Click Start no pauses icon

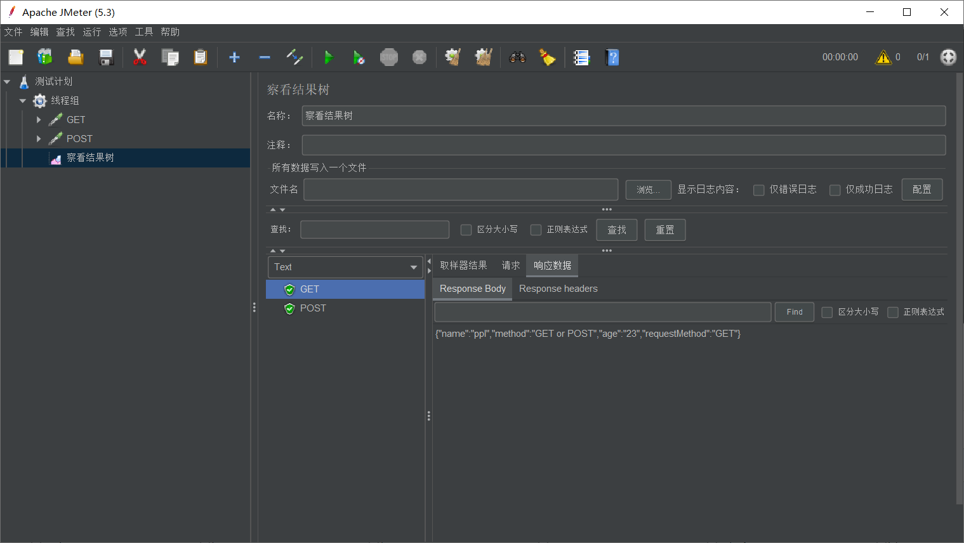point(359,57)
